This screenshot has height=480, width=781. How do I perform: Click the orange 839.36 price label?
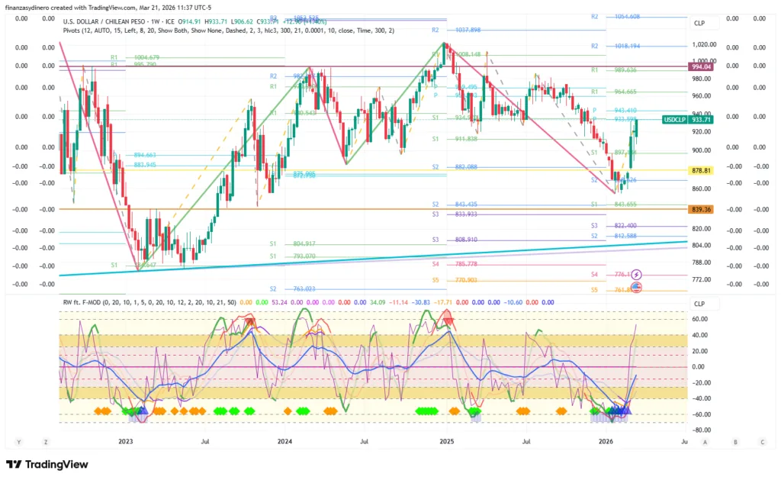701,209
